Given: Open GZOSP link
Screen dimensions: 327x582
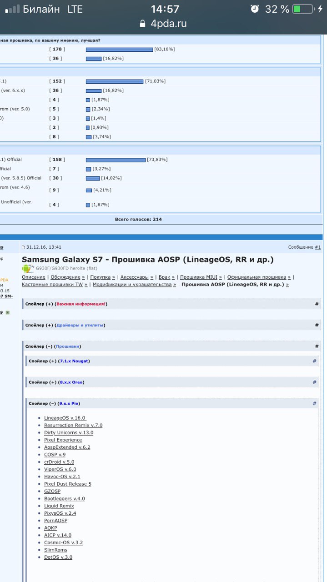Looking at the screenshot, I should point(52,491).
